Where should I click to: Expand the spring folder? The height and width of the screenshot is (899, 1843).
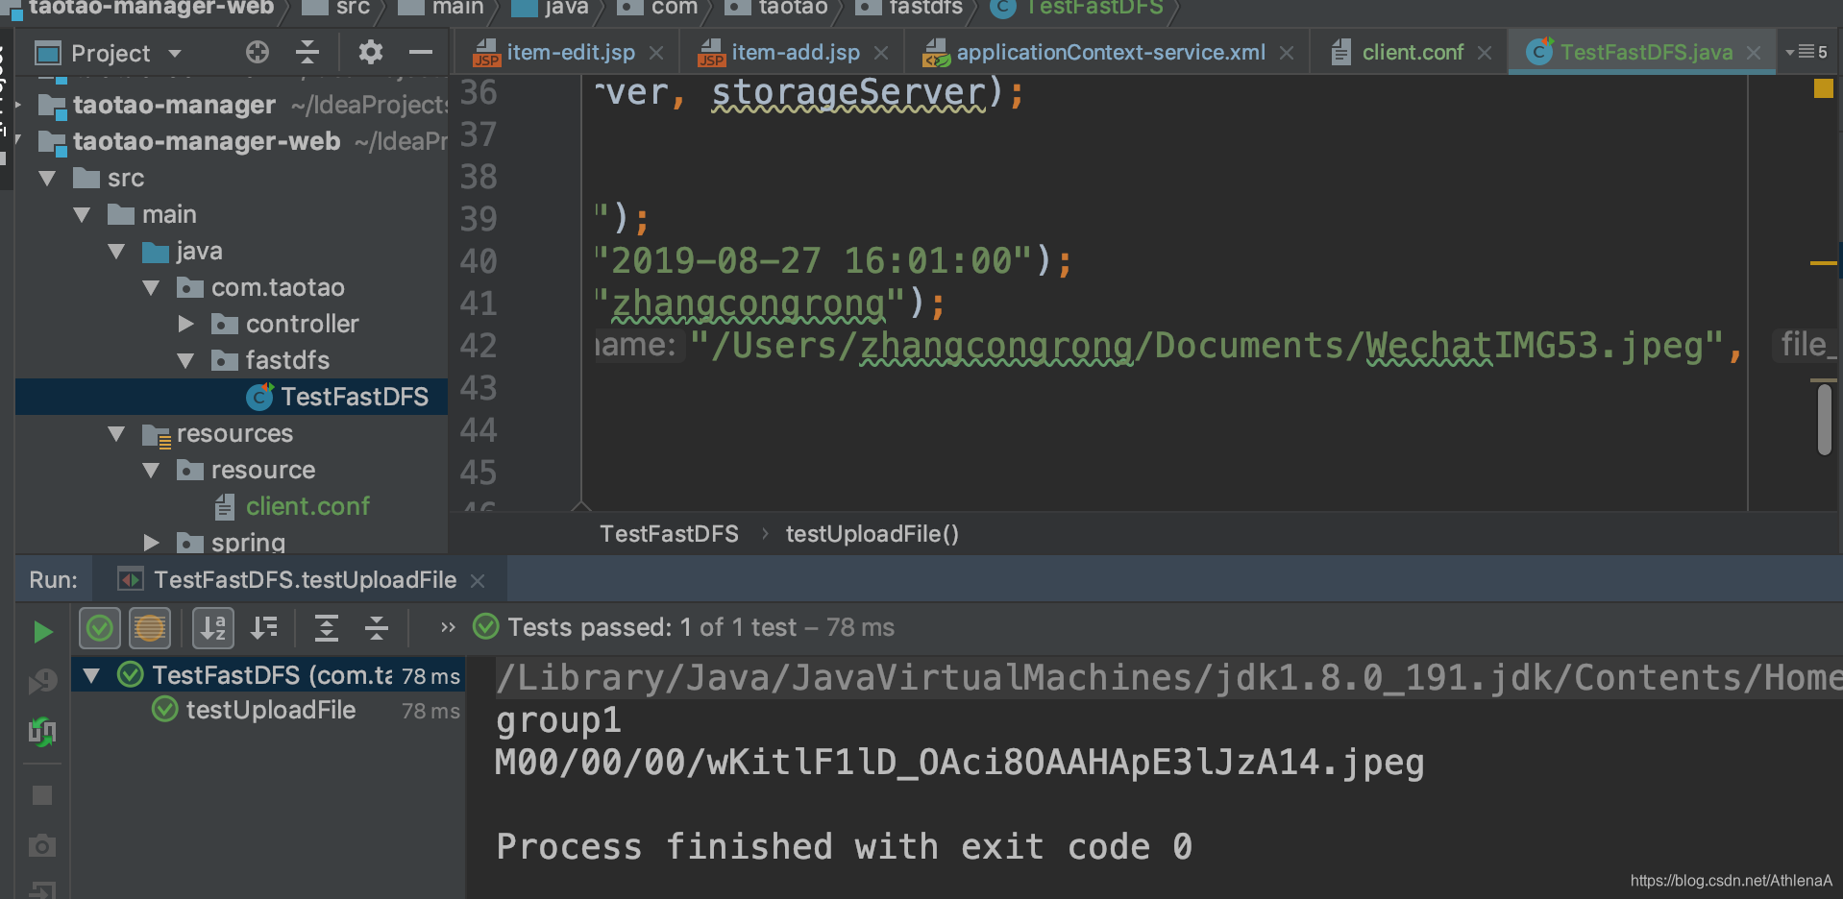152,543
